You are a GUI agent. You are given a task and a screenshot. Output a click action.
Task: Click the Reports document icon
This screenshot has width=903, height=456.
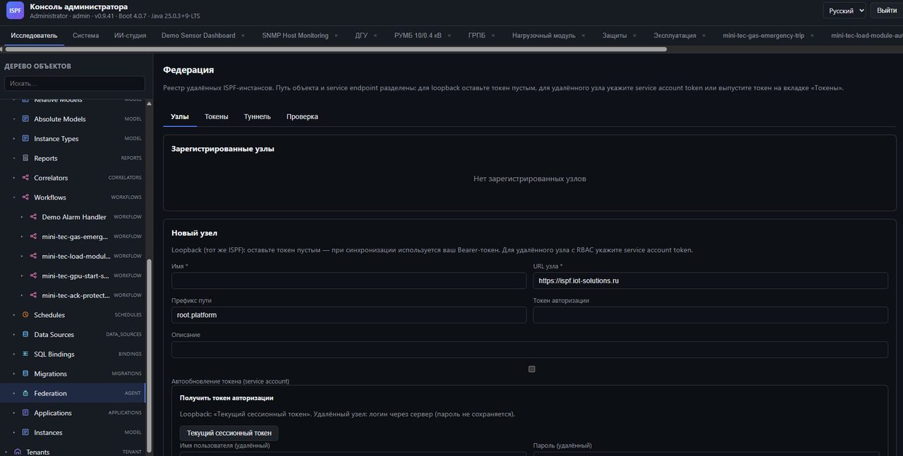tap(26, 159)
